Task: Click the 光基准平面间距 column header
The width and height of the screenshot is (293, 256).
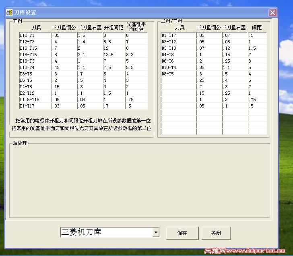Action: tap(136, 26)
